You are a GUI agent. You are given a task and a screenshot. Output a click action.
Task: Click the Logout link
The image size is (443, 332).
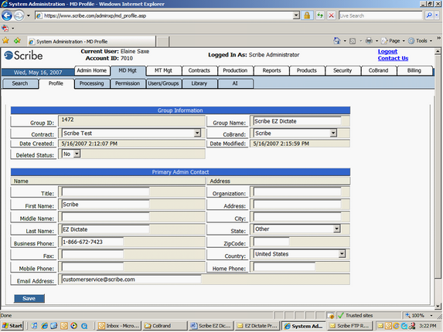tap(387, 51)
